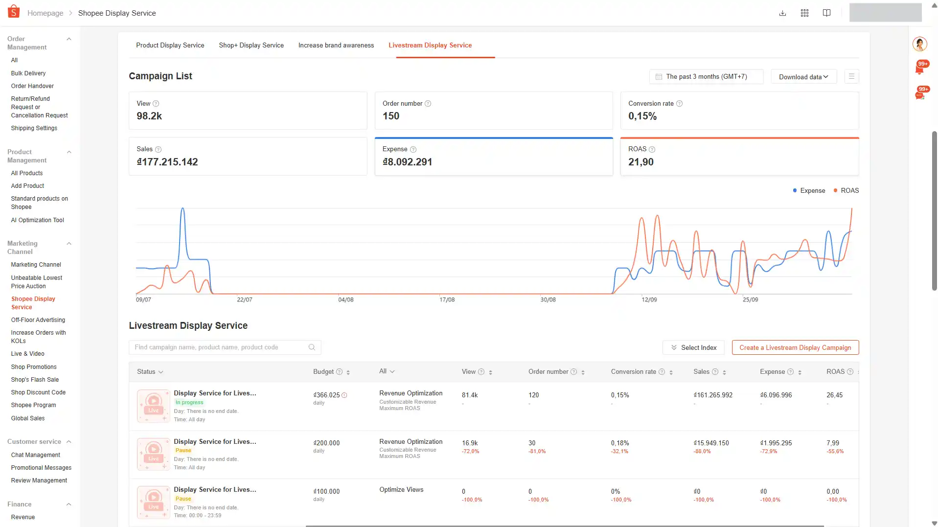938x527 pixels.
Task: Collapse the Order Management section
Action: (x=69, y=39)
